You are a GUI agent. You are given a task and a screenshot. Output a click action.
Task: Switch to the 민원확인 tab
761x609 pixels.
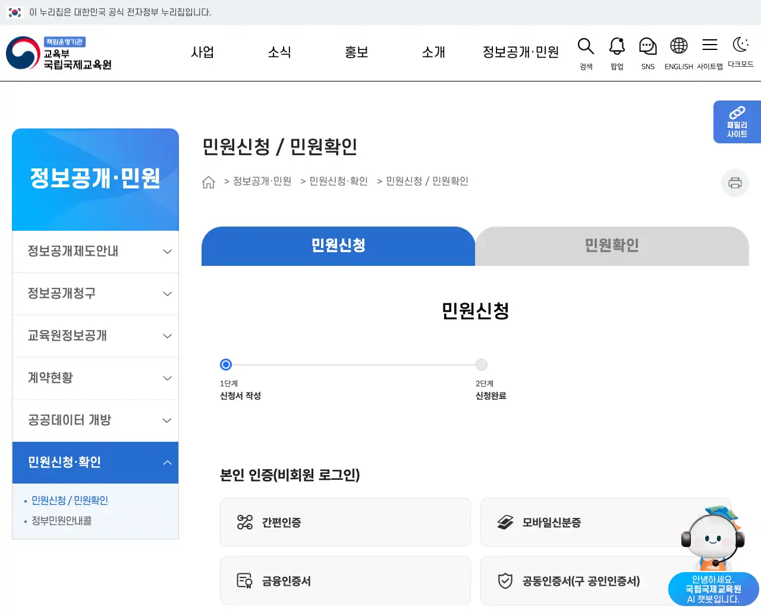pyautogui.click(x=612, y=246)
